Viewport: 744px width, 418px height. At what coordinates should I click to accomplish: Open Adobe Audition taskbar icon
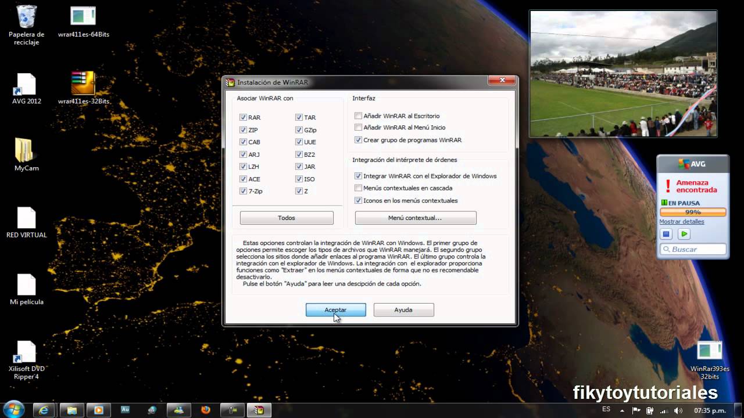click(125, 410)
